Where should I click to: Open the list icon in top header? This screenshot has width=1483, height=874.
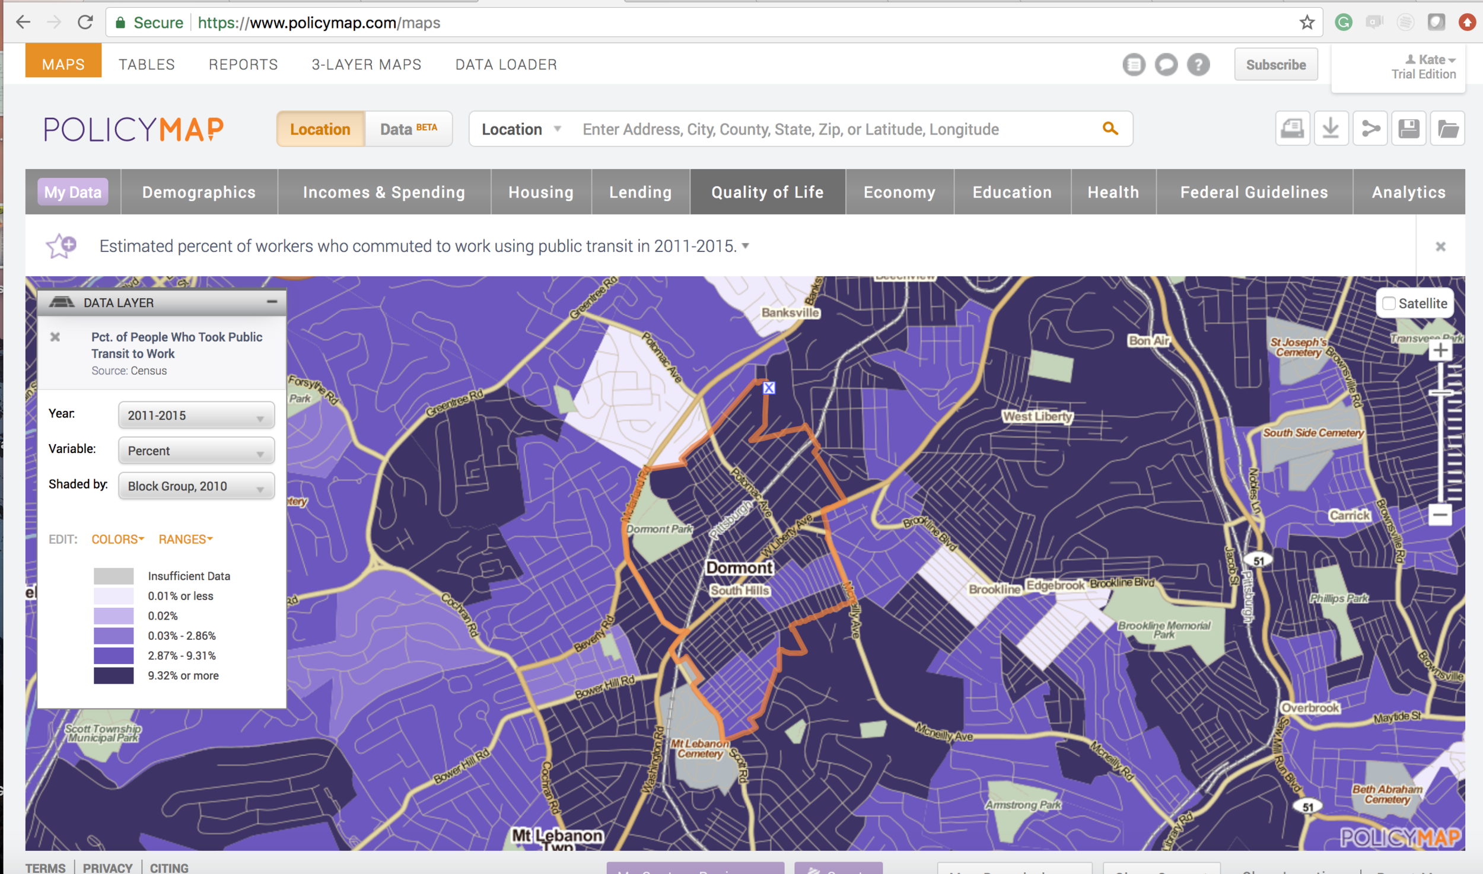(x=1134, y=65)
